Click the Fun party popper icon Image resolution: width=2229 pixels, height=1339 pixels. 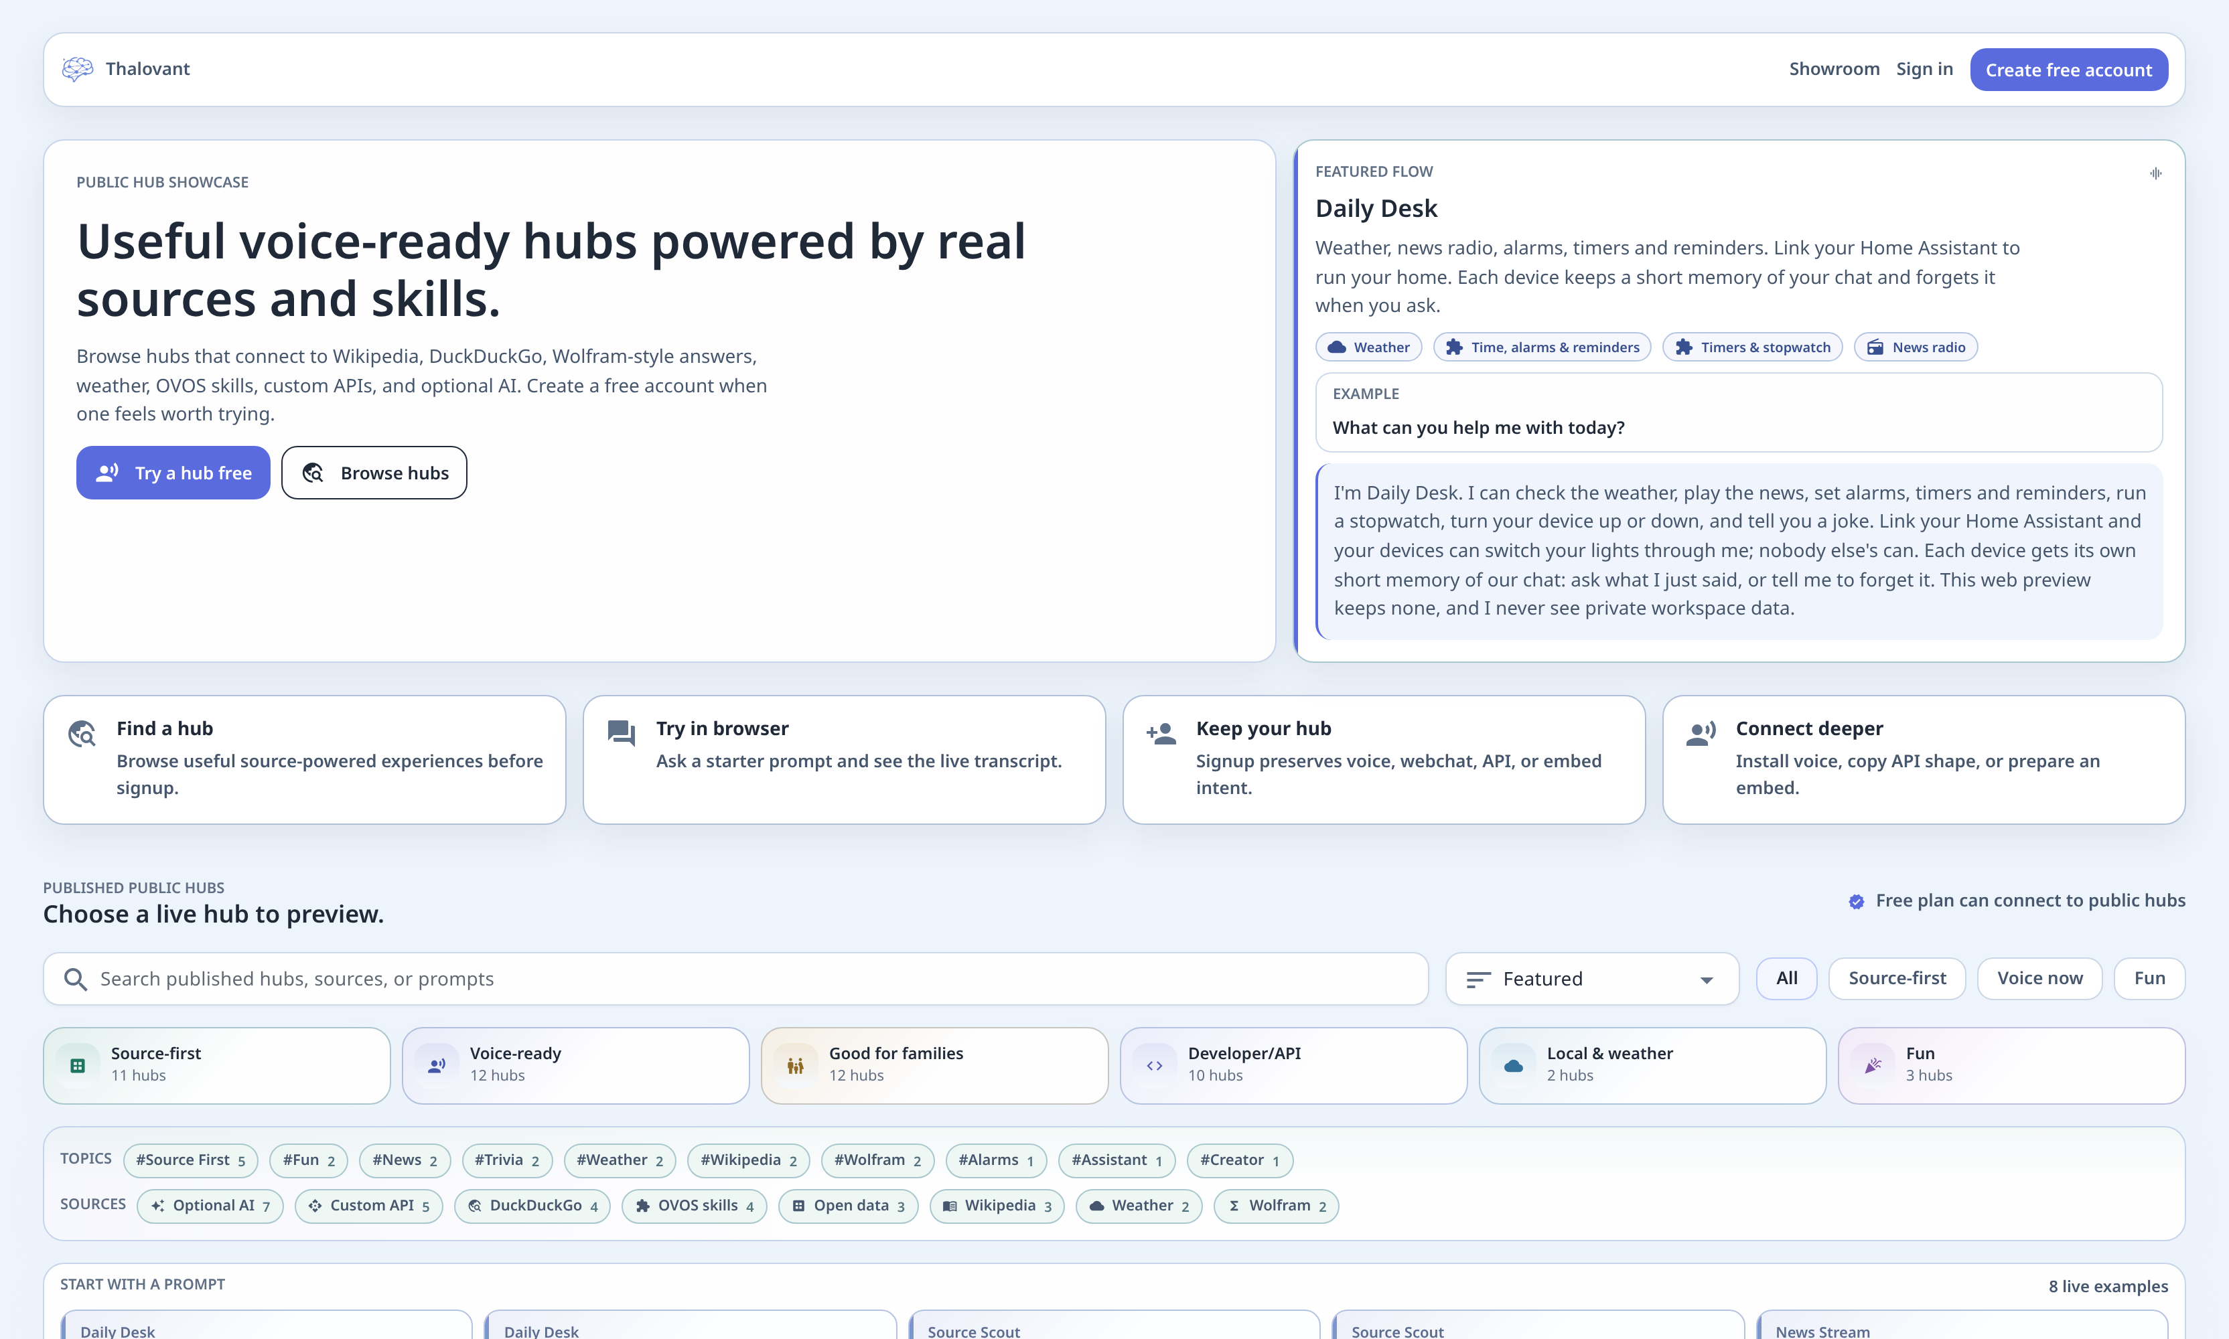point(1873,1066)
